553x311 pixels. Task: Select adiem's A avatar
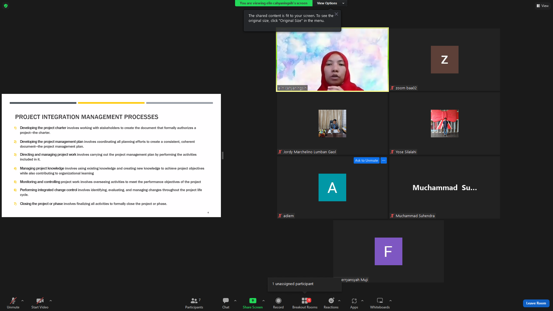pyautogui.click(x=332, y=187)
